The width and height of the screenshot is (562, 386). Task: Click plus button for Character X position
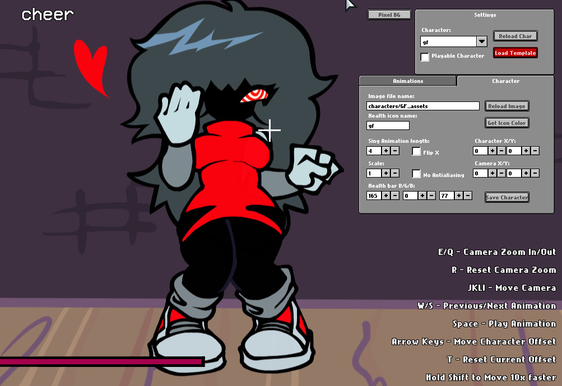pyautogui.click(x=493, y=151)
